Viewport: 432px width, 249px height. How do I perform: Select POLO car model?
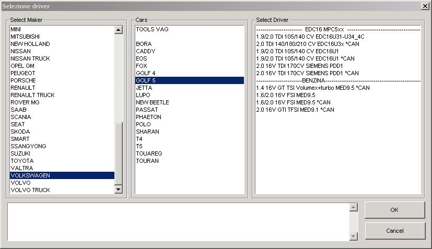pos(190,124)
